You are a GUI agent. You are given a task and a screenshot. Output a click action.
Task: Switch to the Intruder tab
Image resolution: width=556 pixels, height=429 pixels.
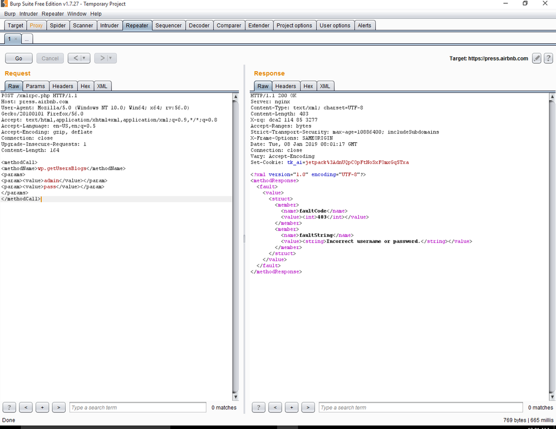(109, 26)
